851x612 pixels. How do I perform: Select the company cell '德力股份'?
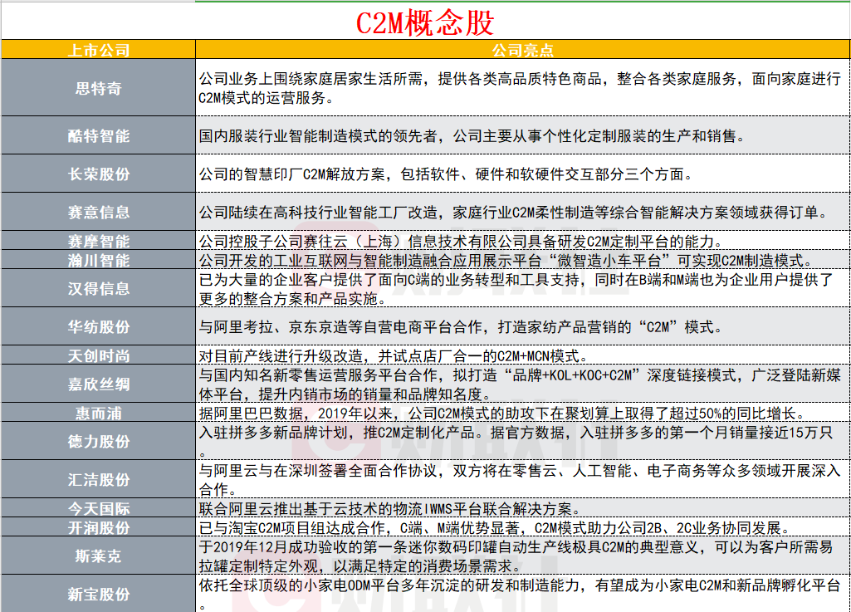coord(98,441)
